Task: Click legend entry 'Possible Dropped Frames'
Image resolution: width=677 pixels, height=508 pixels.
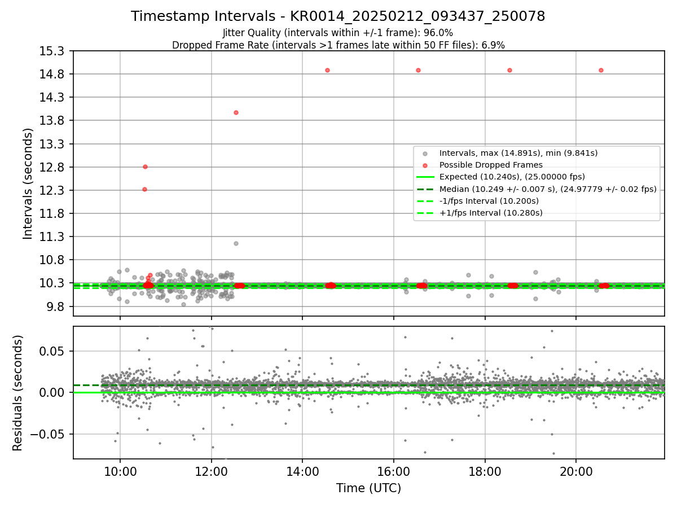Action: (491, 165)
